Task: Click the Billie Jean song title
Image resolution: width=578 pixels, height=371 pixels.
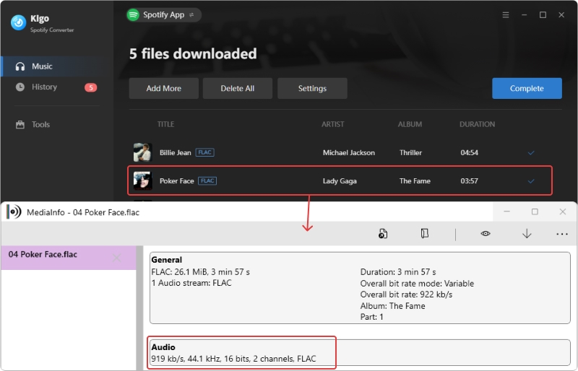Action: [x=175, y=152]
